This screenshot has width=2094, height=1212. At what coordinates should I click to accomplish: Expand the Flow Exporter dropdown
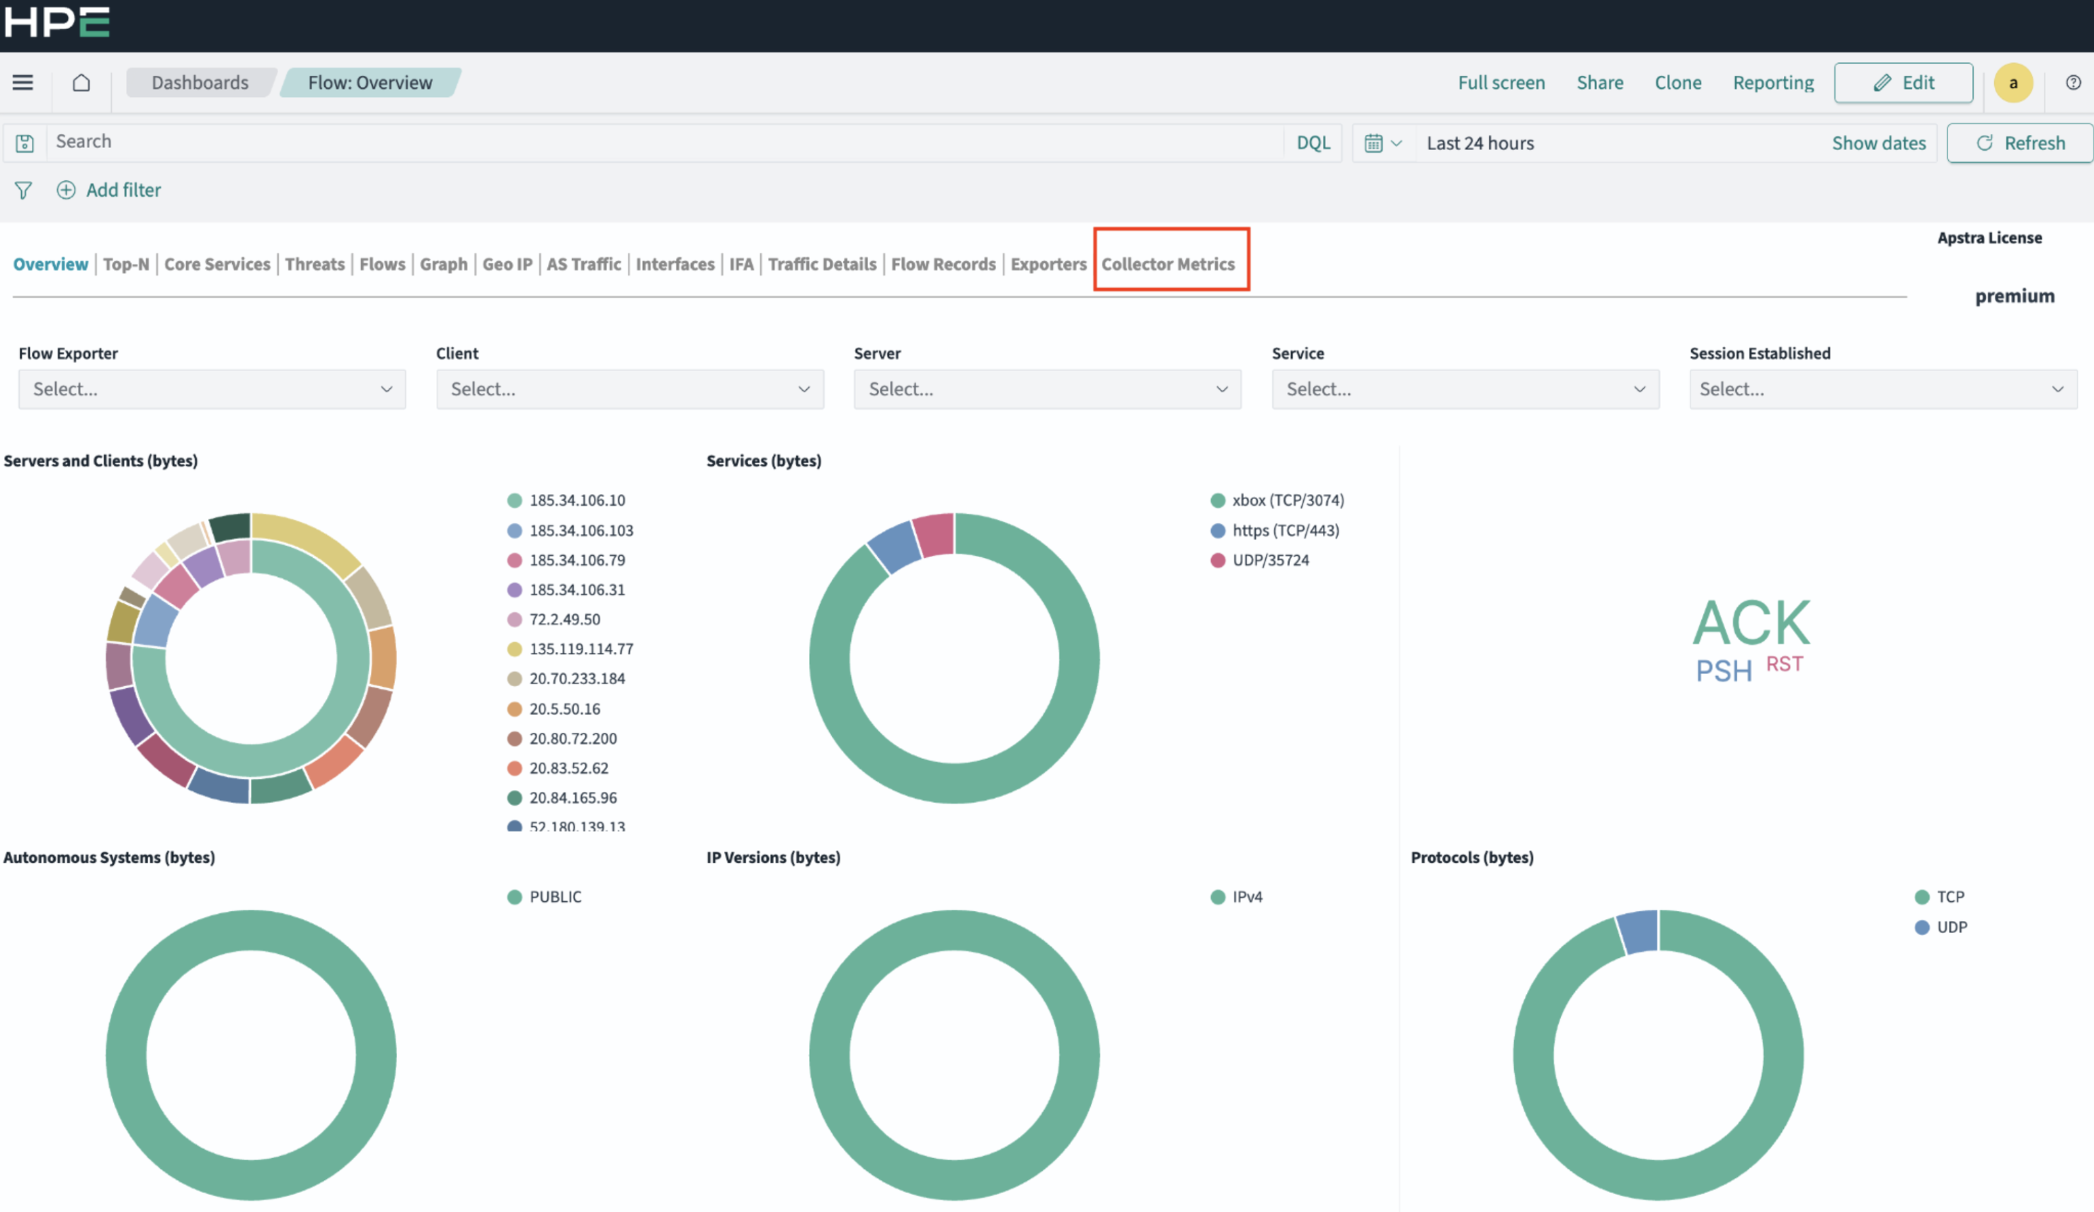tap(212, 389)
